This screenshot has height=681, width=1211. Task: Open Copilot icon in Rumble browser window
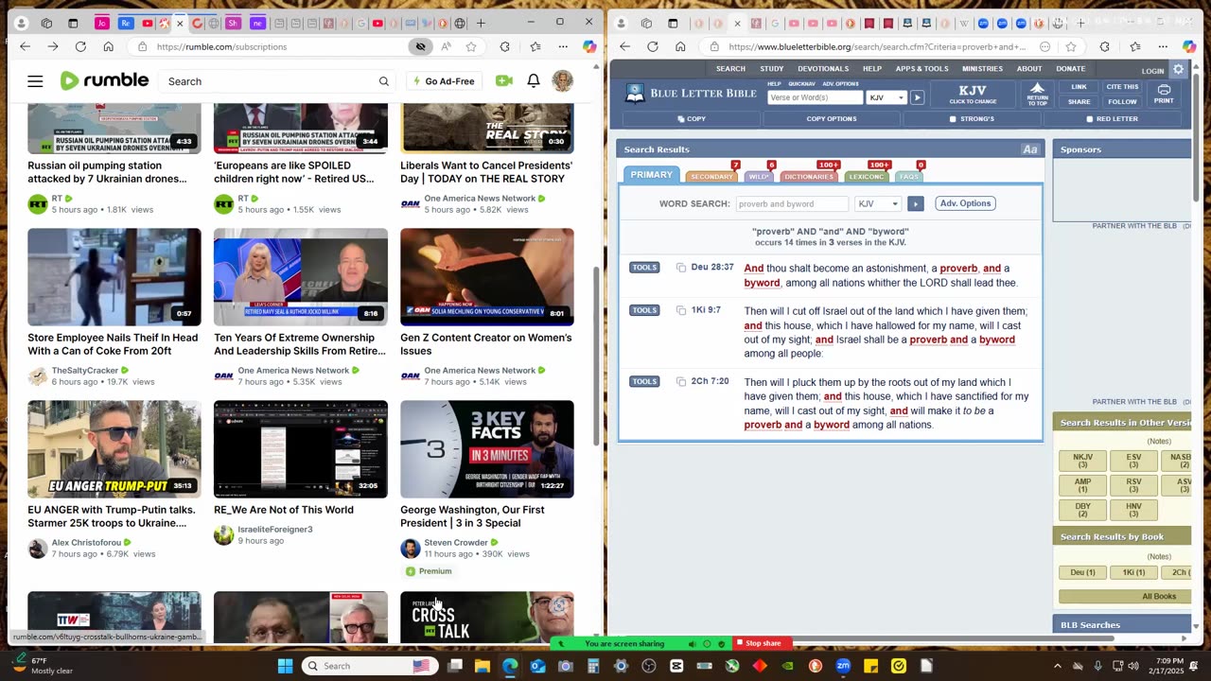click(x=589, y=46)
